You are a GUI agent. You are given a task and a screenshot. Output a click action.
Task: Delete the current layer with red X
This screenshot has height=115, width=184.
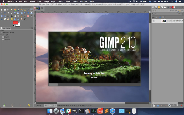182,106
